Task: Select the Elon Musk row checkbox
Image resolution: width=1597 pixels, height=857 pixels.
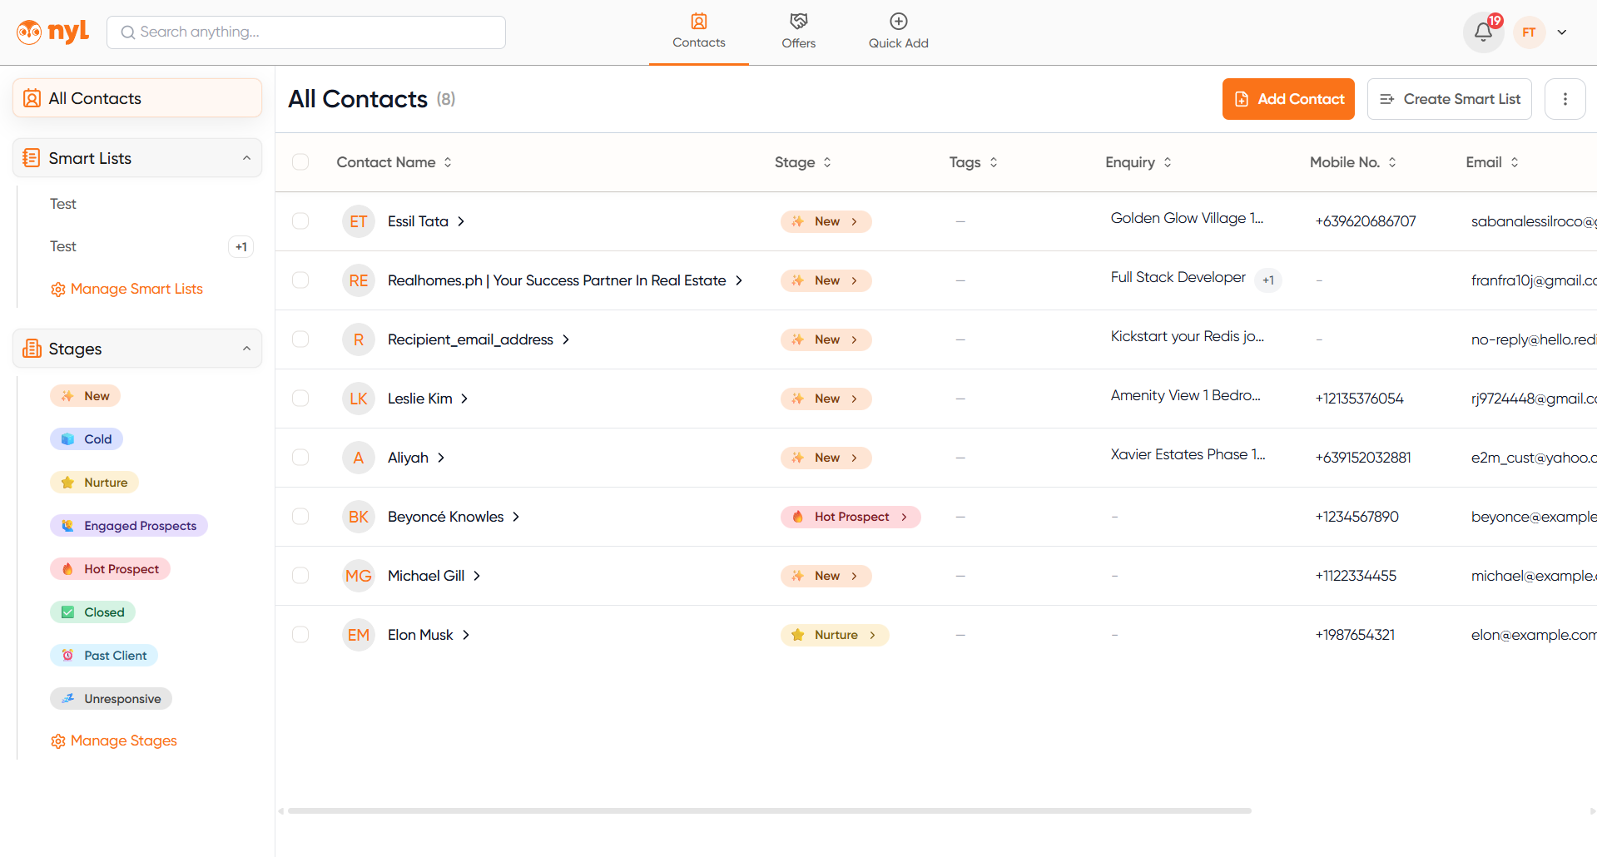Action: coord(300,635)
